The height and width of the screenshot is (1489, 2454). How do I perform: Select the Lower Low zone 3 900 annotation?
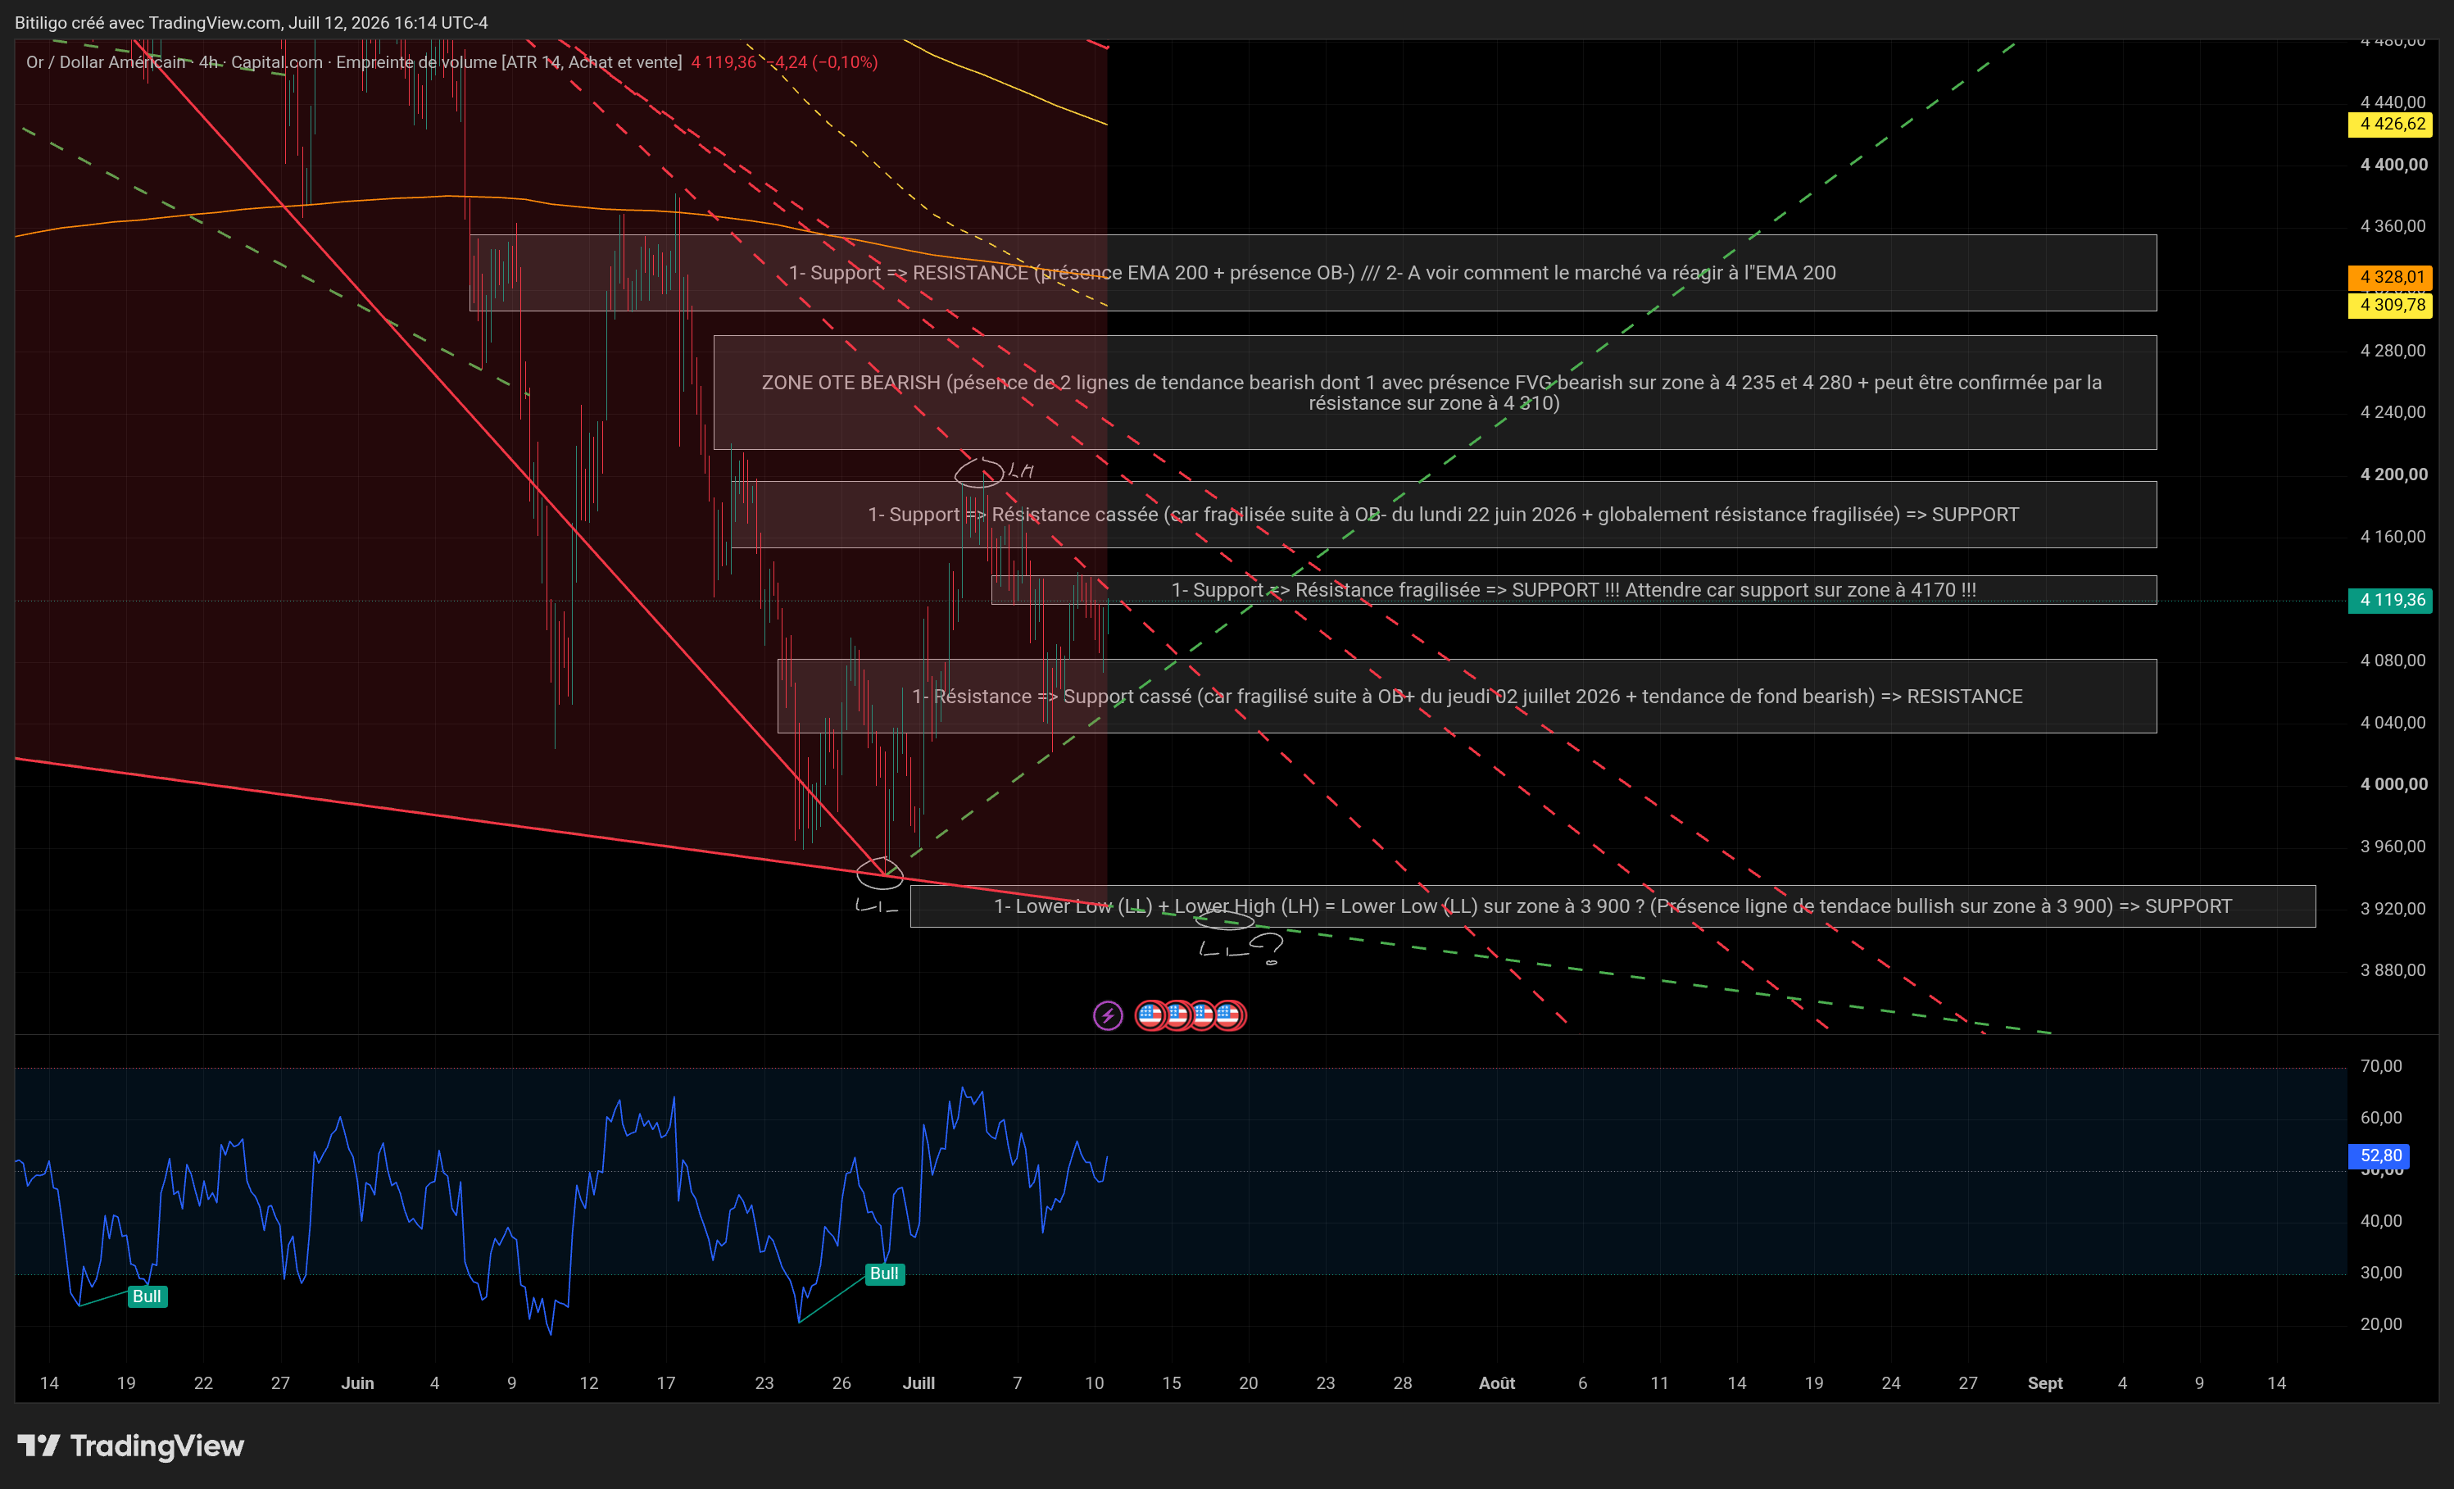coord(1613,906)
